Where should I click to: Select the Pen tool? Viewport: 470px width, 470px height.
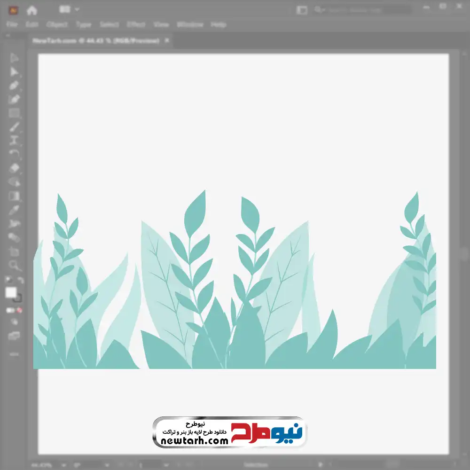[x=14, y=86]
